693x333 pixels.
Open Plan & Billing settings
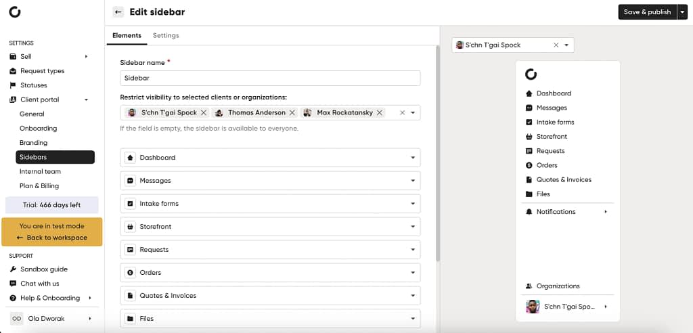39,185
